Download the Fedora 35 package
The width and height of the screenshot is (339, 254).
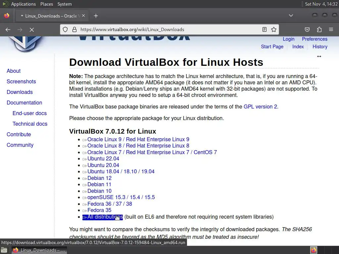[x=99, y=210]
